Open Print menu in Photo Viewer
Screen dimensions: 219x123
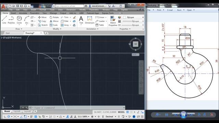click(160, 10)
